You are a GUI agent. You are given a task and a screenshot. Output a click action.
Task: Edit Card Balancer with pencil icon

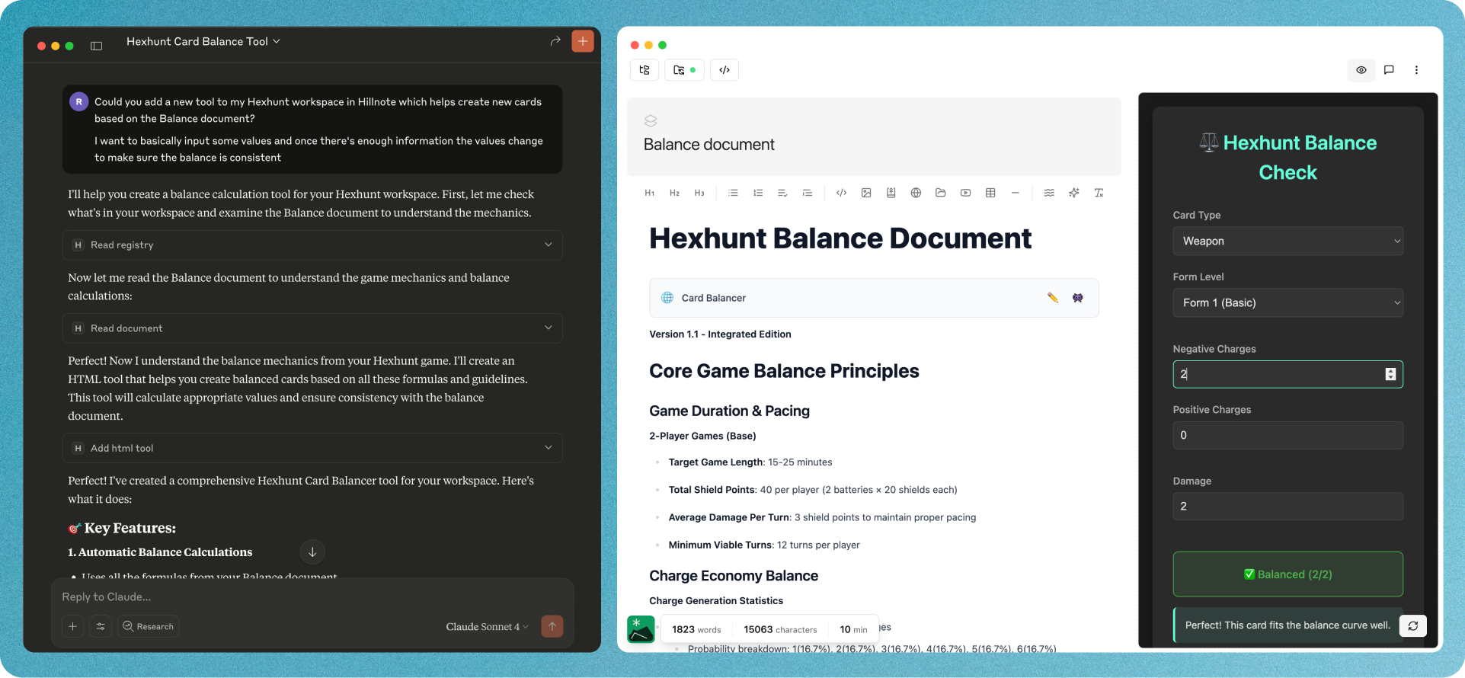[1053, 298]
